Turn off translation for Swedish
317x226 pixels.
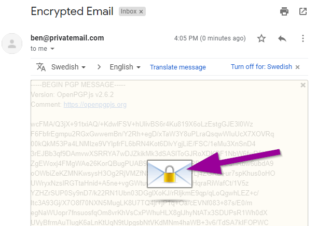coord(261,67)
